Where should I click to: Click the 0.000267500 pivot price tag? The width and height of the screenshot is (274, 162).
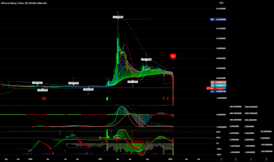point(88,89)
